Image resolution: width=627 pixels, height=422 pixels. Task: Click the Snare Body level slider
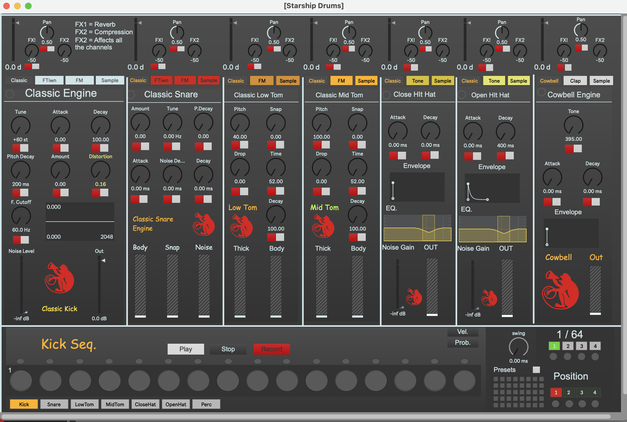pos(140,286)
